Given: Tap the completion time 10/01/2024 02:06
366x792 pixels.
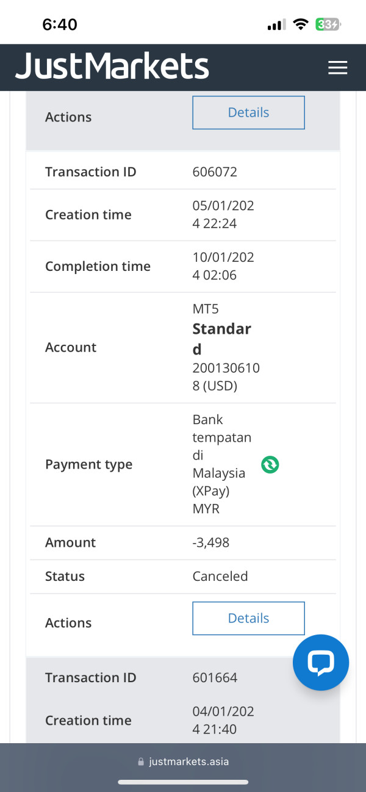Looking at the screenshot, I should click(223, 266).
